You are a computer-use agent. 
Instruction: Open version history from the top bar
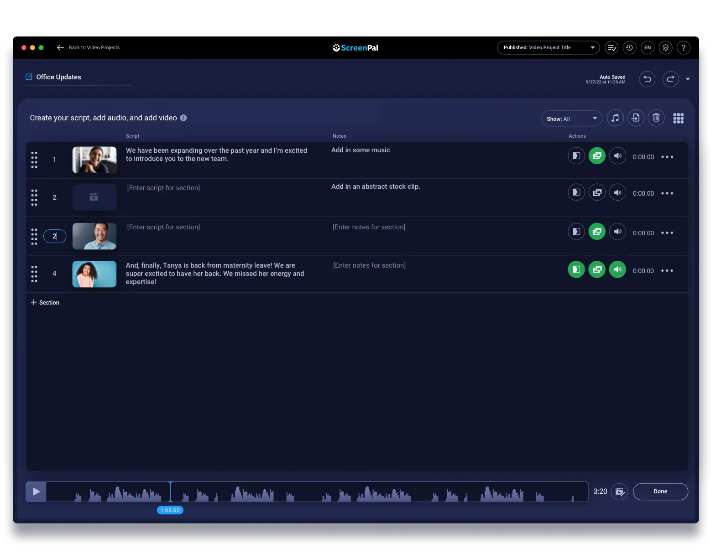click(630, 47)
